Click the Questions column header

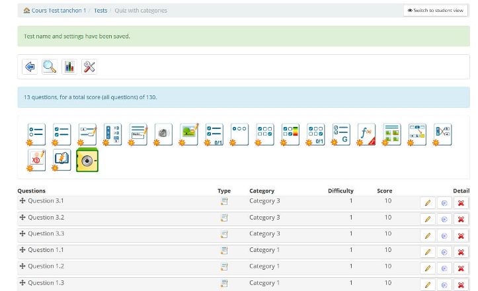31,191
